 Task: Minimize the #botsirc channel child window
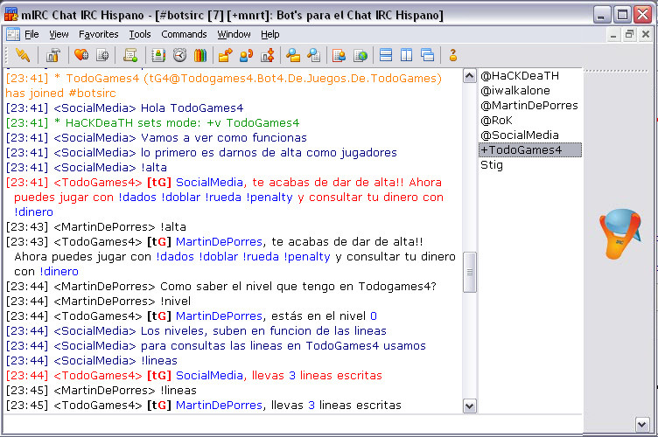[613, 34]
